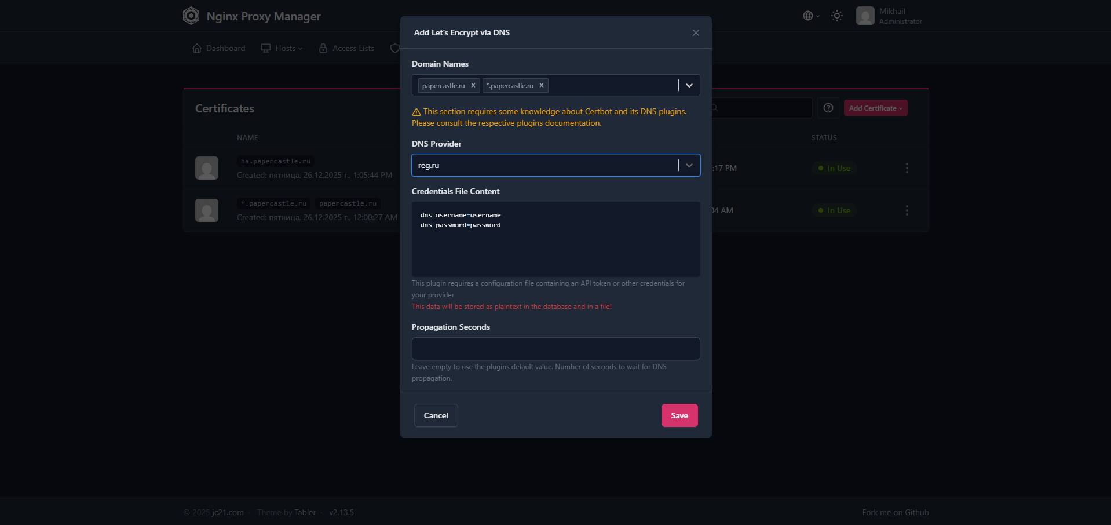Toggle light theme with sun icon

pyautogui.click(x=837, y=16)
